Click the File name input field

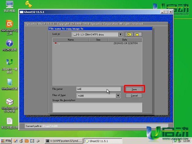(x=98, y=89)
